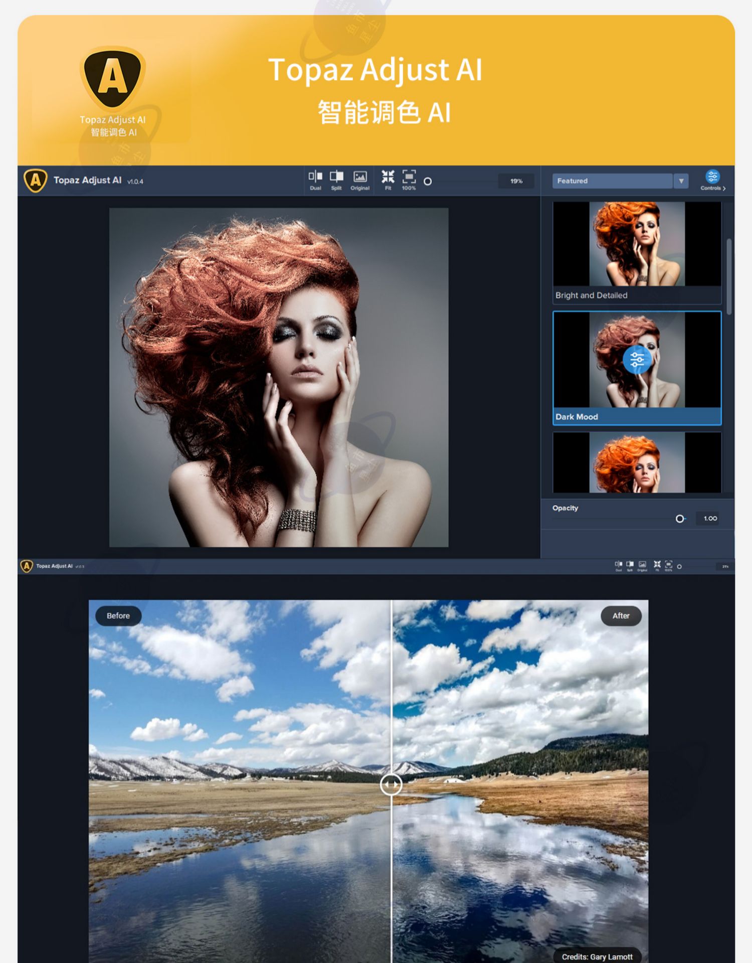752x963 pixels.
Task: Switch to Split view in portrait window
Action: click(x=336, y=180)
